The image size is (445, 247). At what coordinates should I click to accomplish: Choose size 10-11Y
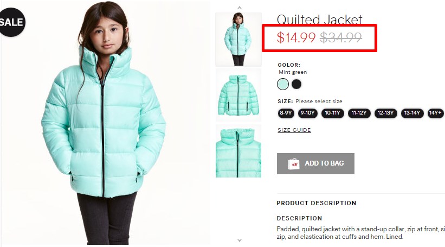pos(333,113)
